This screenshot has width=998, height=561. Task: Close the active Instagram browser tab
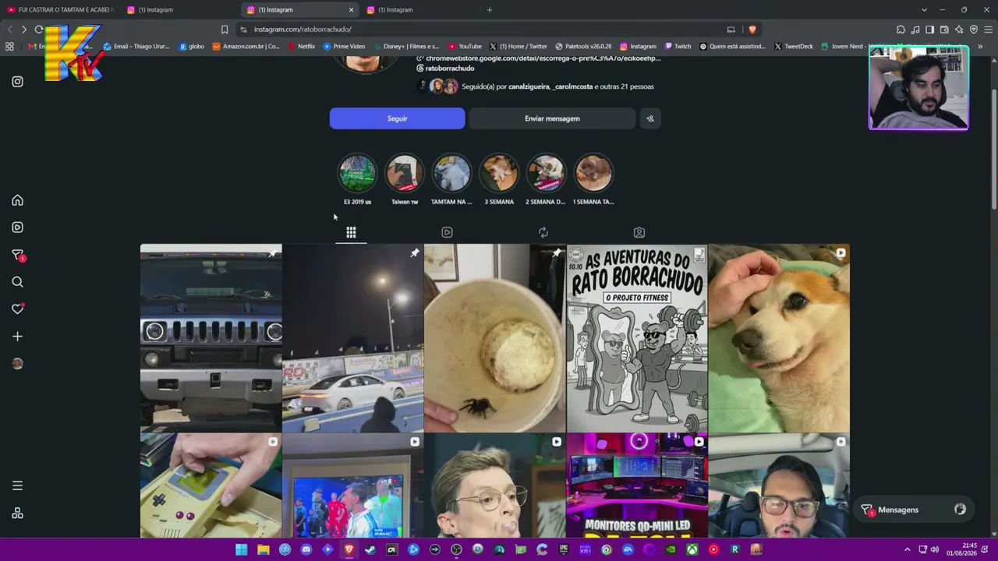(351, 10)
